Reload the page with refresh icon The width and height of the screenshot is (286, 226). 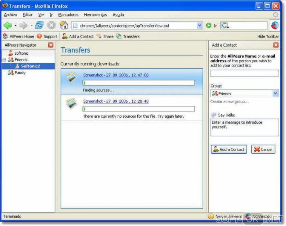40,25
